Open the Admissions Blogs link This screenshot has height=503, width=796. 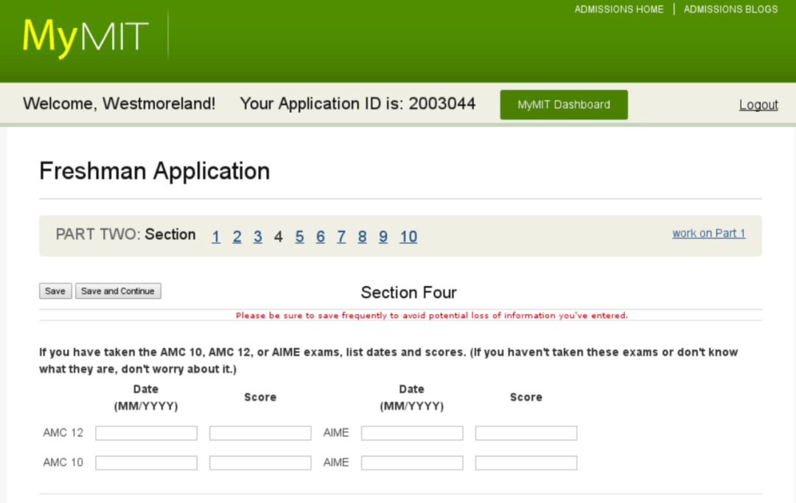click(x=730, y=10)
